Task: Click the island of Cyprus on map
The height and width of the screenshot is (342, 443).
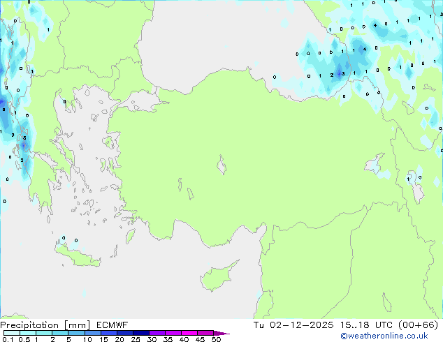Action: tap(217, 277)
